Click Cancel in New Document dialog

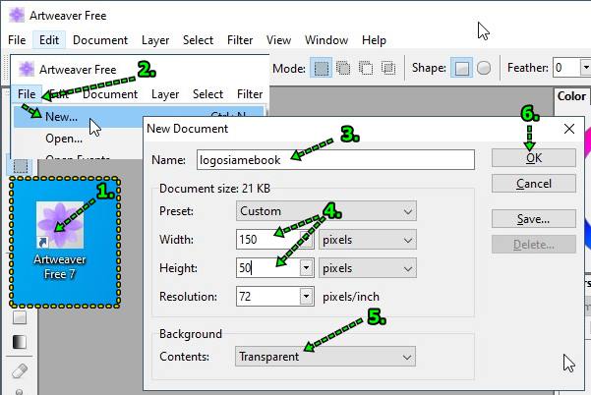534,184
